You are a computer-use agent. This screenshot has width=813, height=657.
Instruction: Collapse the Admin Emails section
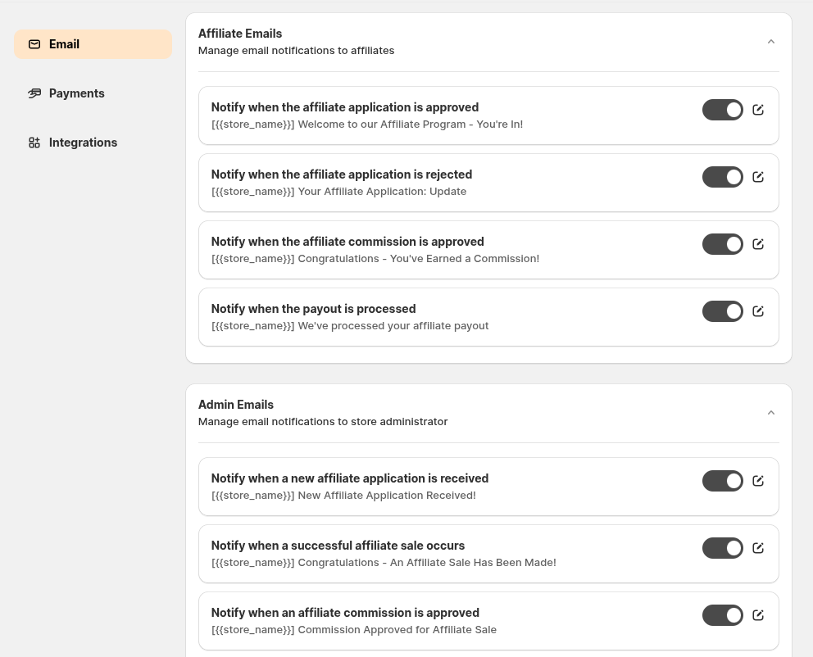click(x=771, y=412)
